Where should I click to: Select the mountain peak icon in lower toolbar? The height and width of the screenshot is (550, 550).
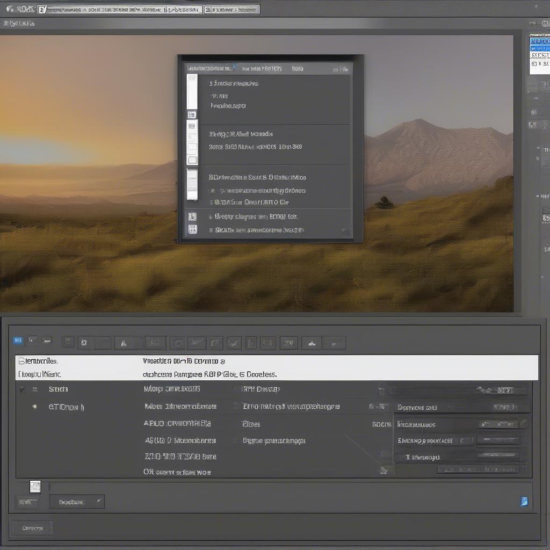pos(124,343)
